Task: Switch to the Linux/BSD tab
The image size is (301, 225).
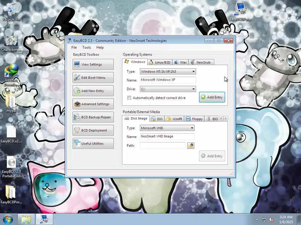Action: pyautogui.click(x=160, y=62)
